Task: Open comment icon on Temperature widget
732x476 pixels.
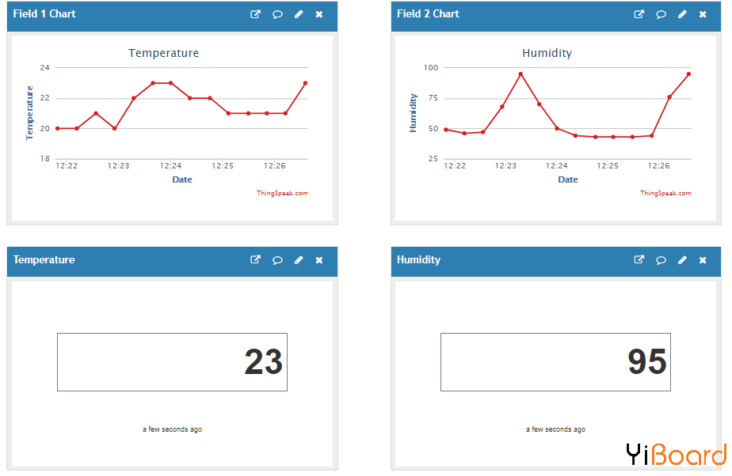Action: pyautogui.click(x=277, y=260)
